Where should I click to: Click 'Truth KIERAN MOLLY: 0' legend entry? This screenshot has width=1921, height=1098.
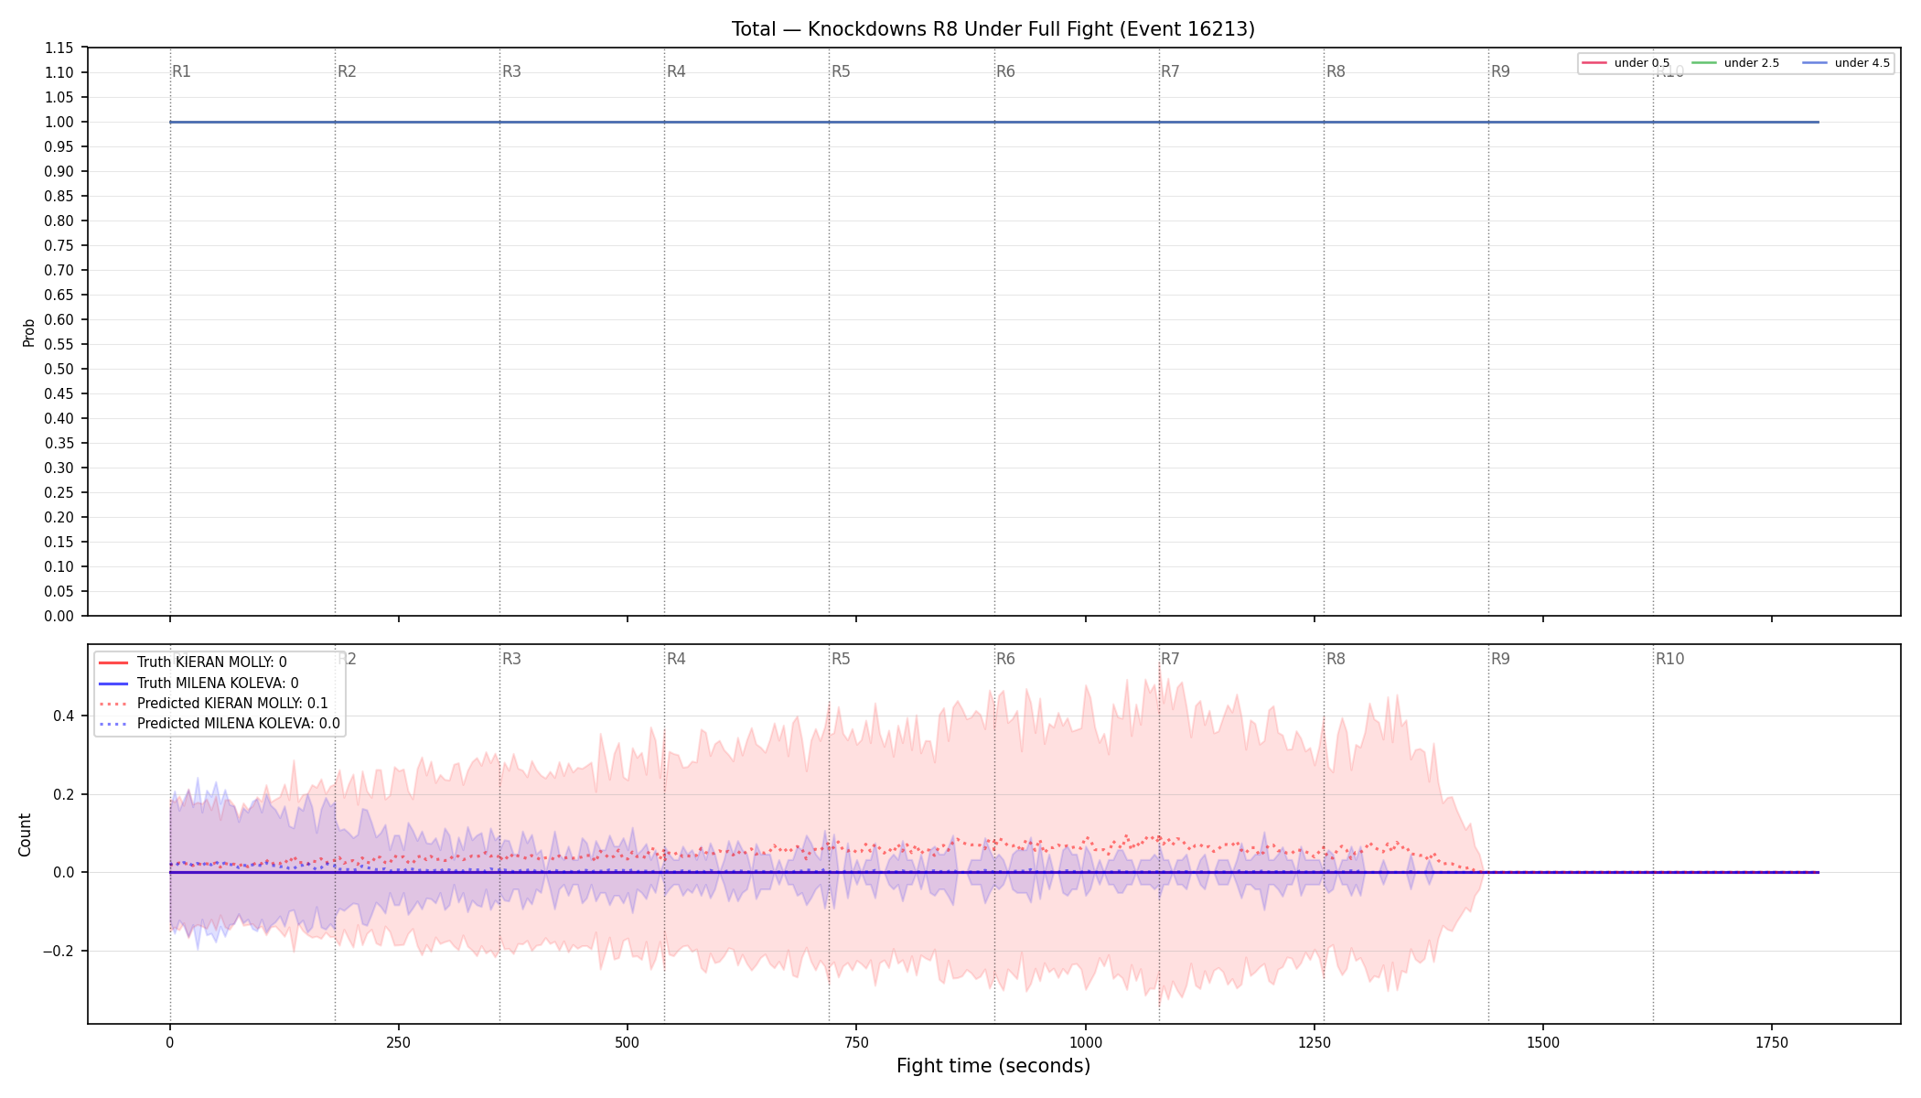[x=192, y=662]
